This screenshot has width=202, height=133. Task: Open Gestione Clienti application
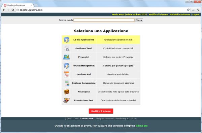point(84,48)
